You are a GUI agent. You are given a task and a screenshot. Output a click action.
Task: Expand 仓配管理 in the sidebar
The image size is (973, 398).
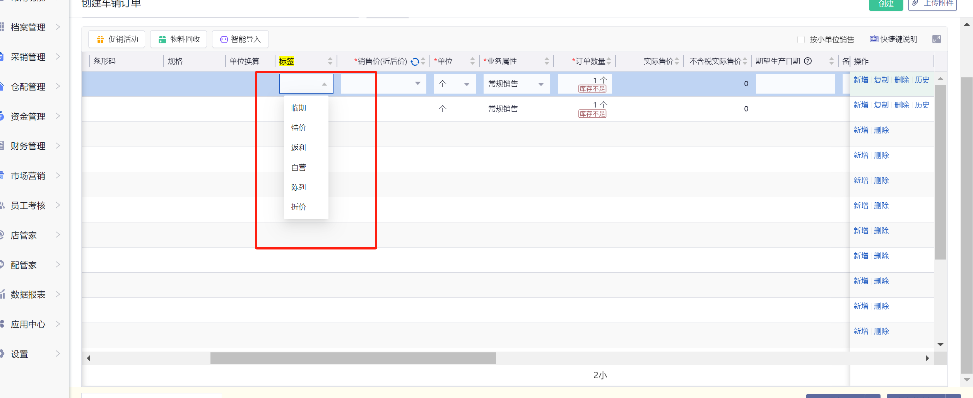pos(28,87)
